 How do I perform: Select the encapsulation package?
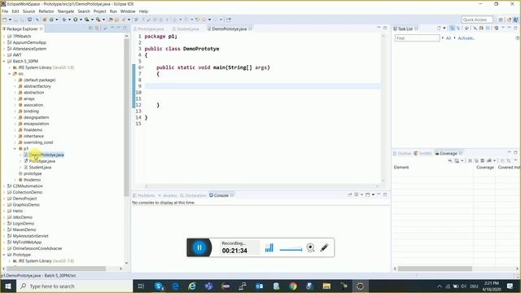36,124
